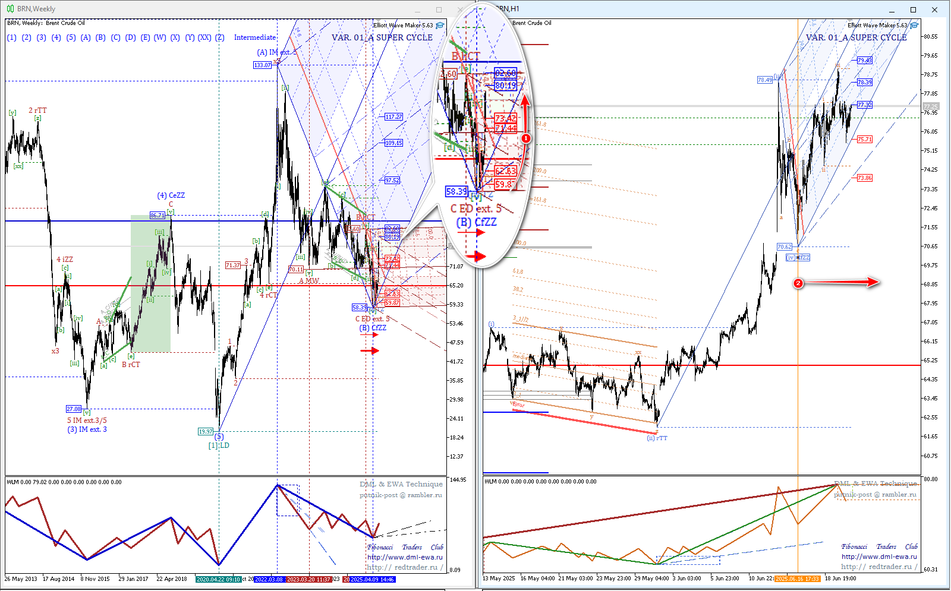This screenshot has height=591, width=951.
Task: Click the '(4) CeZZ' wave label
Action: 171,195
